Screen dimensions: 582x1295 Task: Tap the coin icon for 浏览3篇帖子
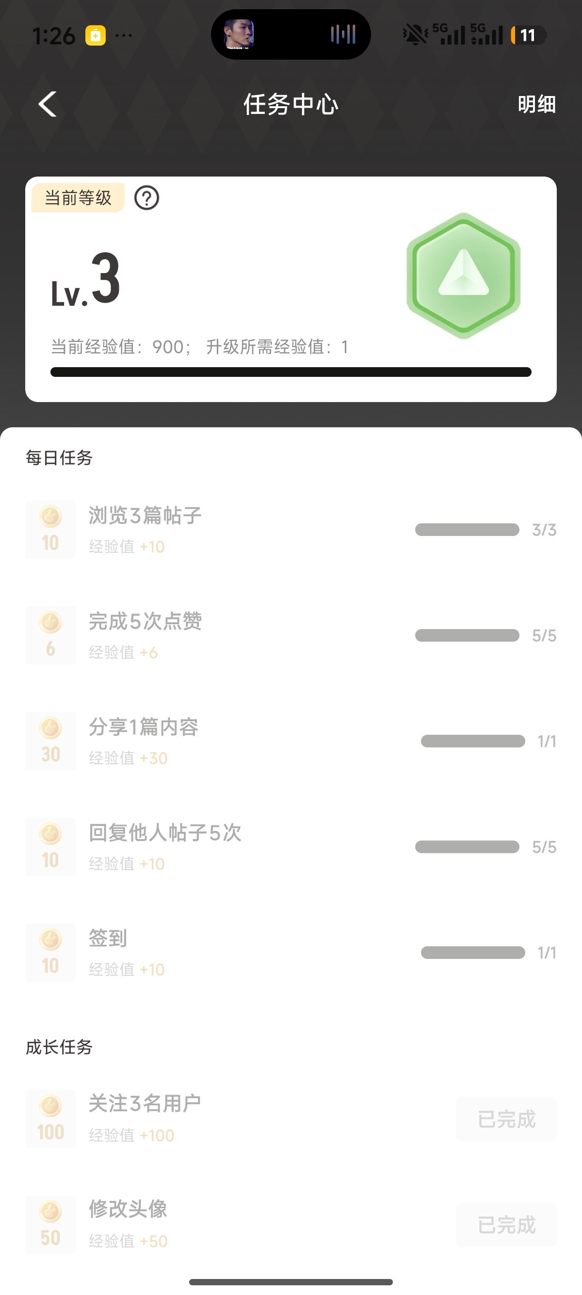(50, 529)
